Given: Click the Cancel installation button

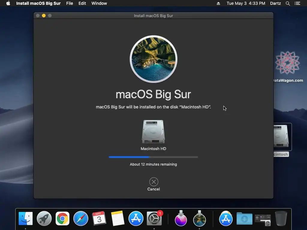Looking at the screenshot, I should [x=153, y=184].
